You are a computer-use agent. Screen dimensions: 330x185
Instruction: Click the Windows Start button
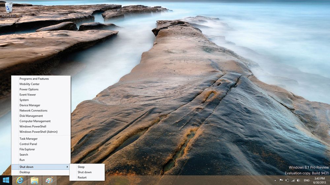pyautogui.click(x=6, y=180)
